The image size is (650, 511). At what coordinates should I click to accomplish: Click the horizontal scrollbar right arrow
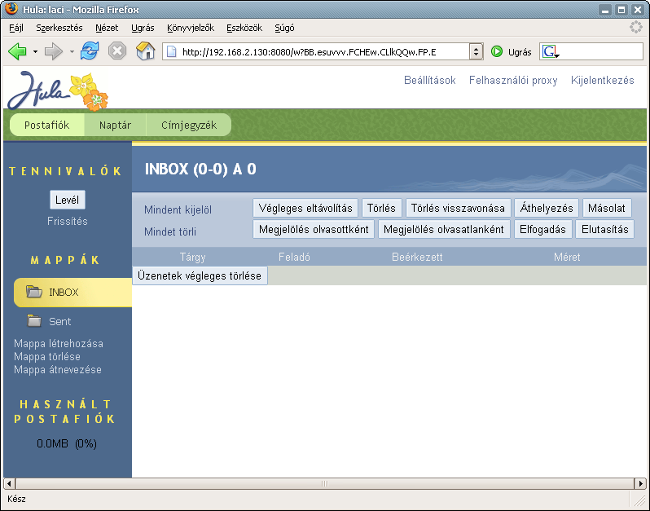point(640,483)
